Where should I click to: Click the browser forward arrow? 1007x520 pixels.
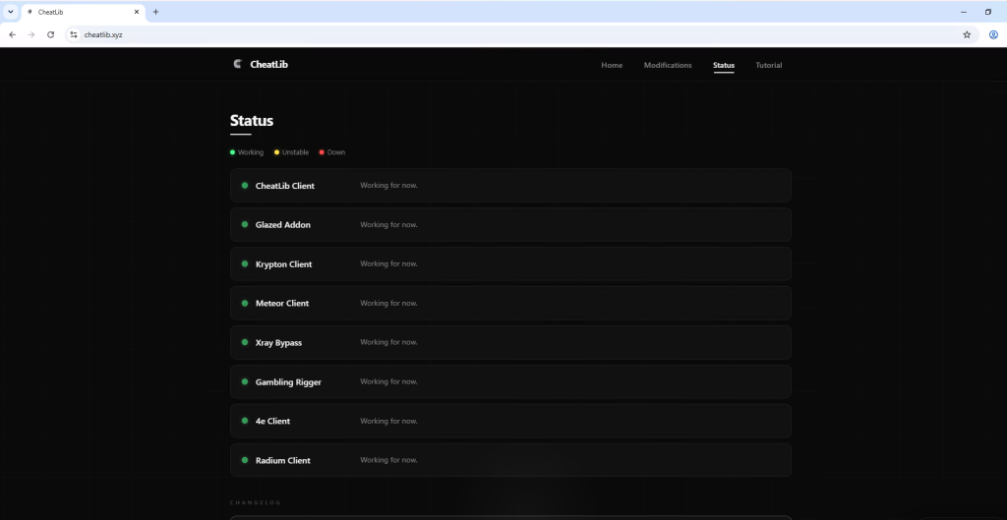point(31,34)
